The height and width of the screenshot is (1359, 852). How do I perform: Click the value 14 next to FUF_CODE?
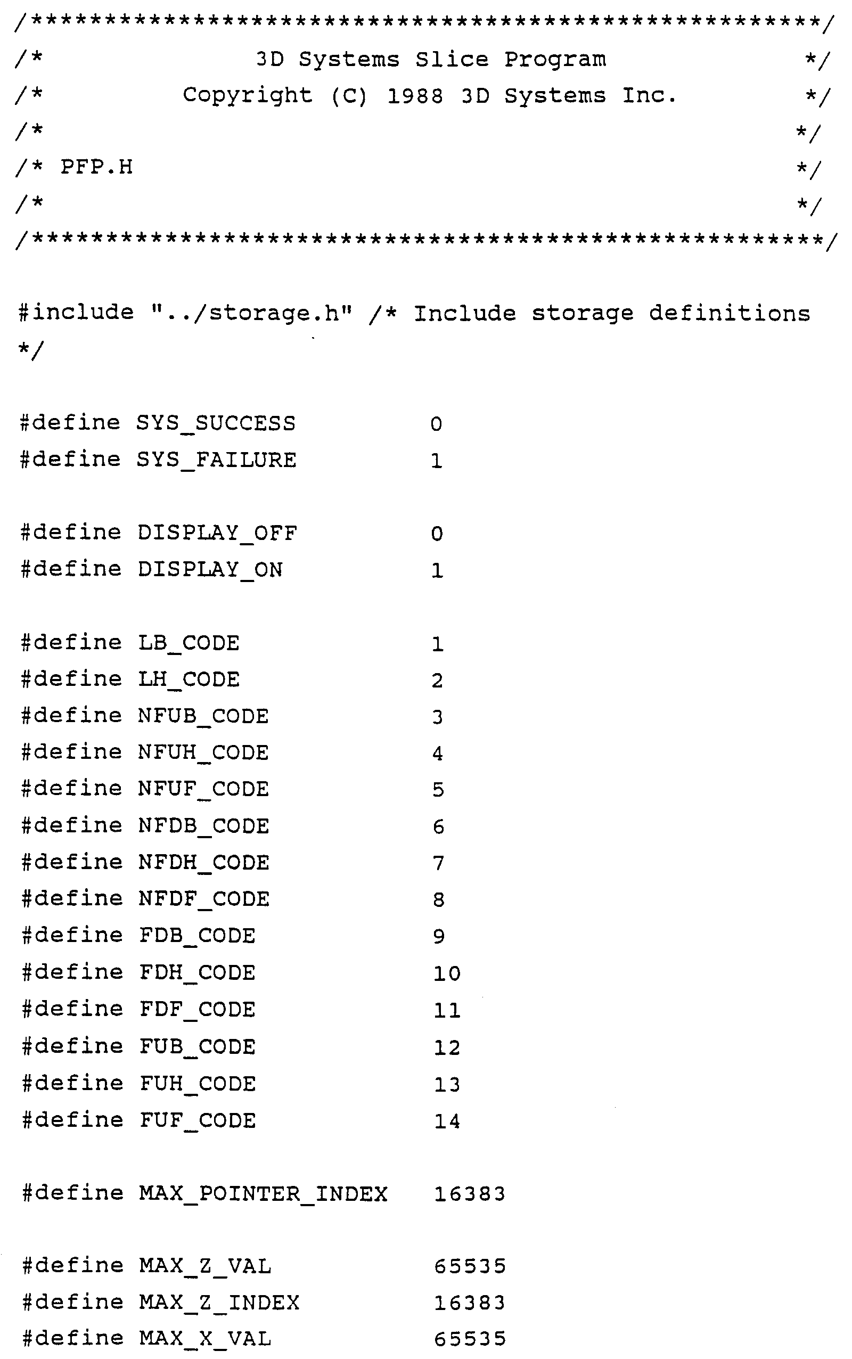pyautogui.click(x=447, y=1120)
